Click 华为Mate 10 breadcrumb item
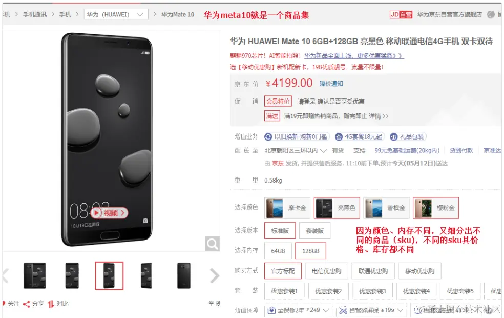 [x=178, y=14]
